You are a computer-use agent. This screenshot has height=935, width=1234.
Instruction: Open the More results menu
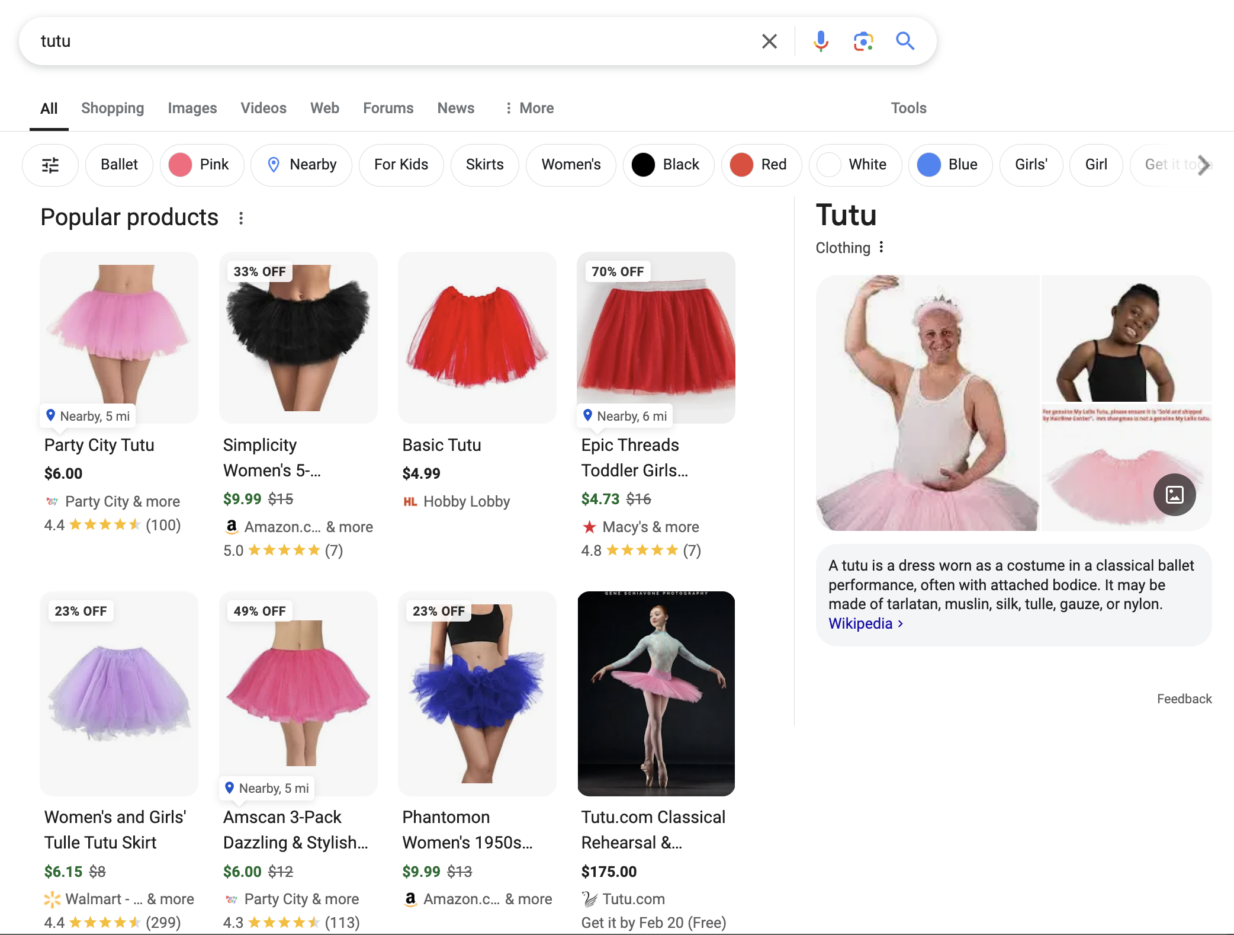point(529,108)
